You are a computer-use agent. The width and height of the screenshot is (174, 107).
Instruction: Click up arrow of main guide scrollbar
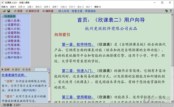(172, 15)
